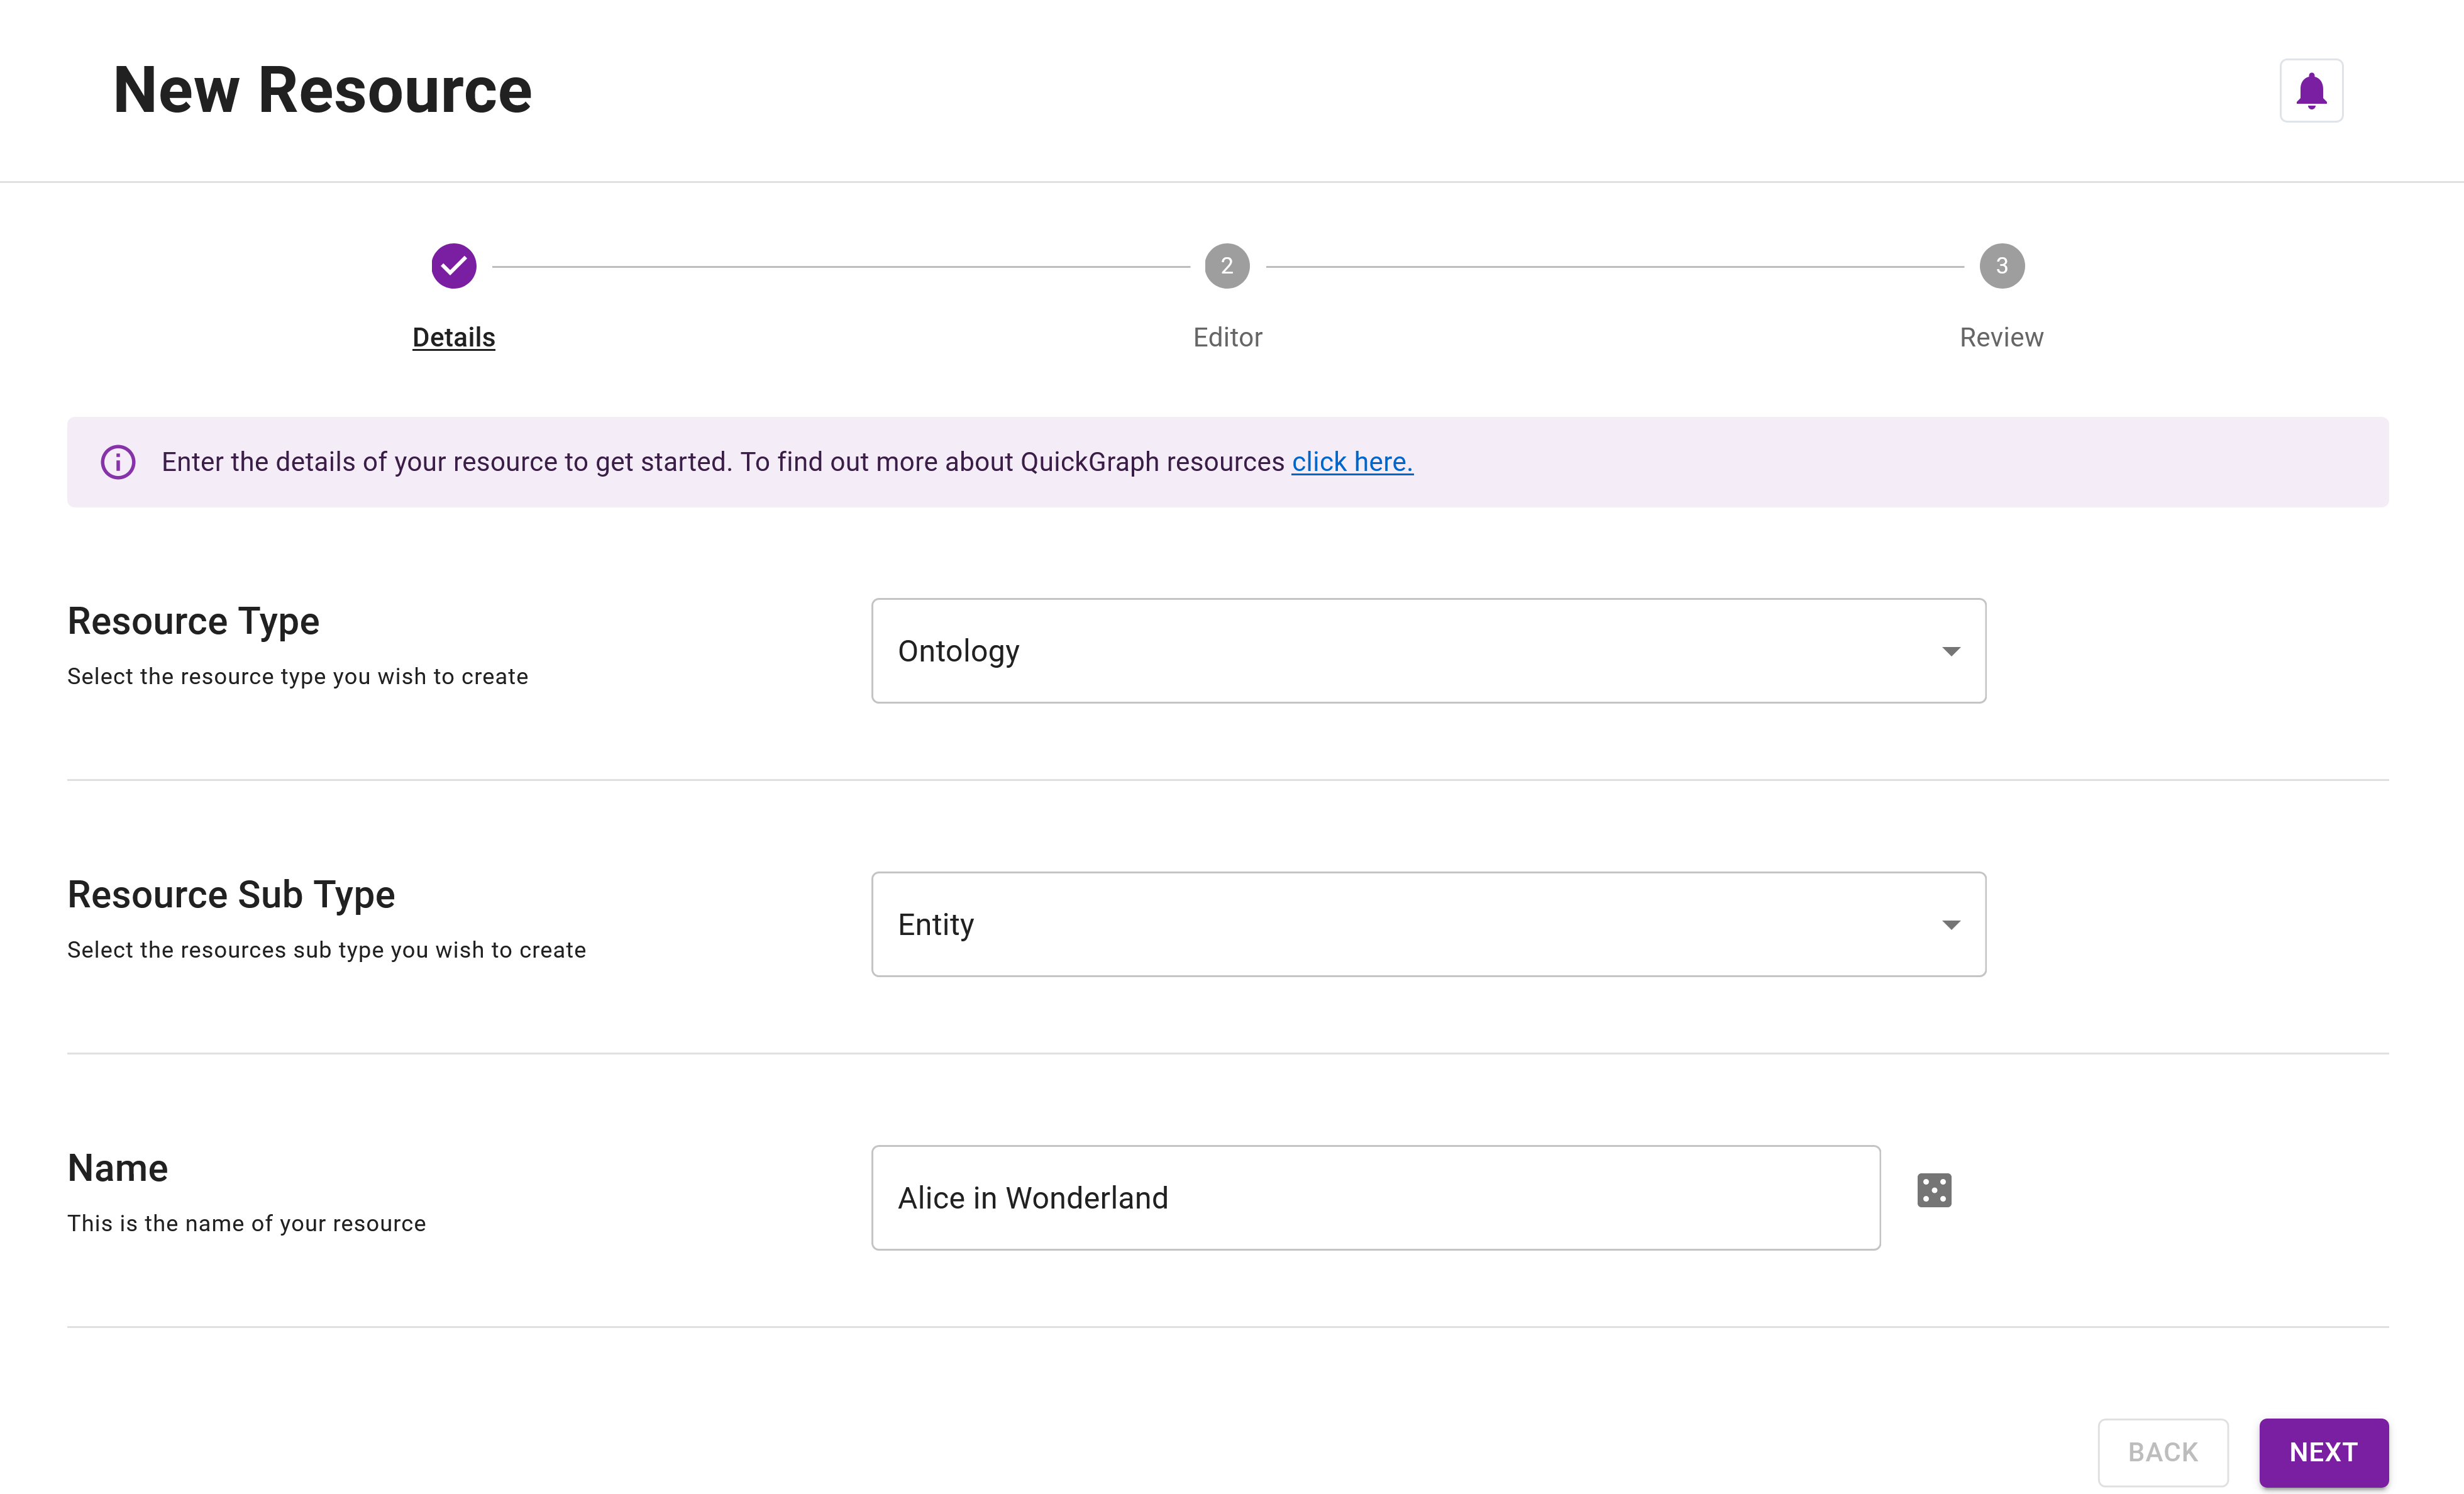
Task: Click the Details step label
Action: 454,336
